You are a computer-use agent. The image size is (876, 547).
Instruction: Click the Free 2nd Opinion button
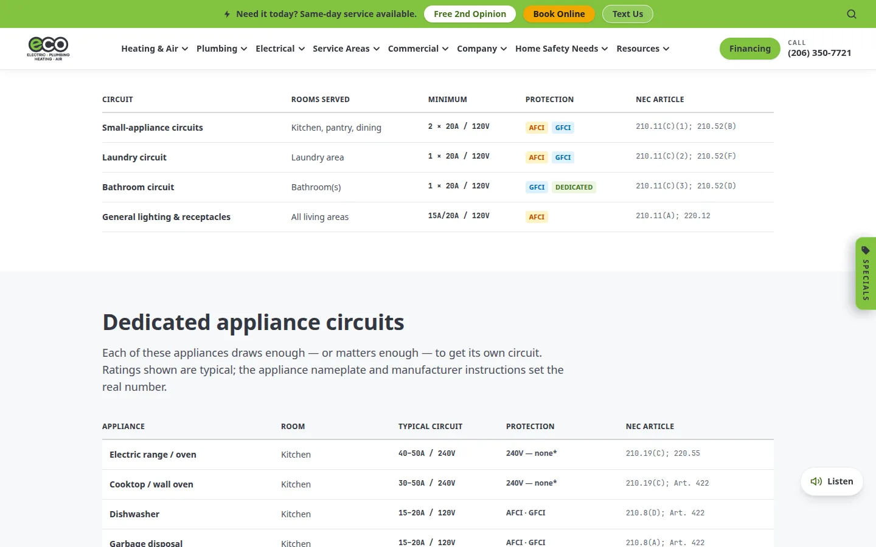coord(470,14)
